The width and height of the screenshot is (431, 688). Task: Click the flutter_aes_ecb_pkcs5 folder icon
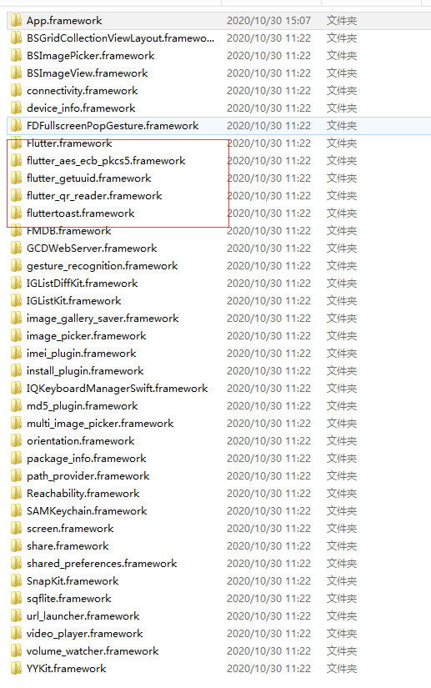[x=16, y=161]
